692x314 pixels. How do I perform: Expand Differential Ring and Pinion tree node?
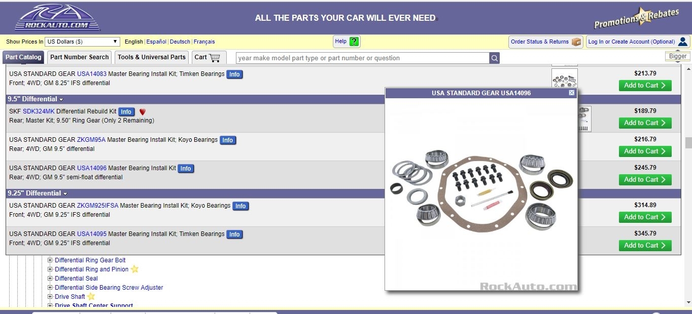point(50,269)
